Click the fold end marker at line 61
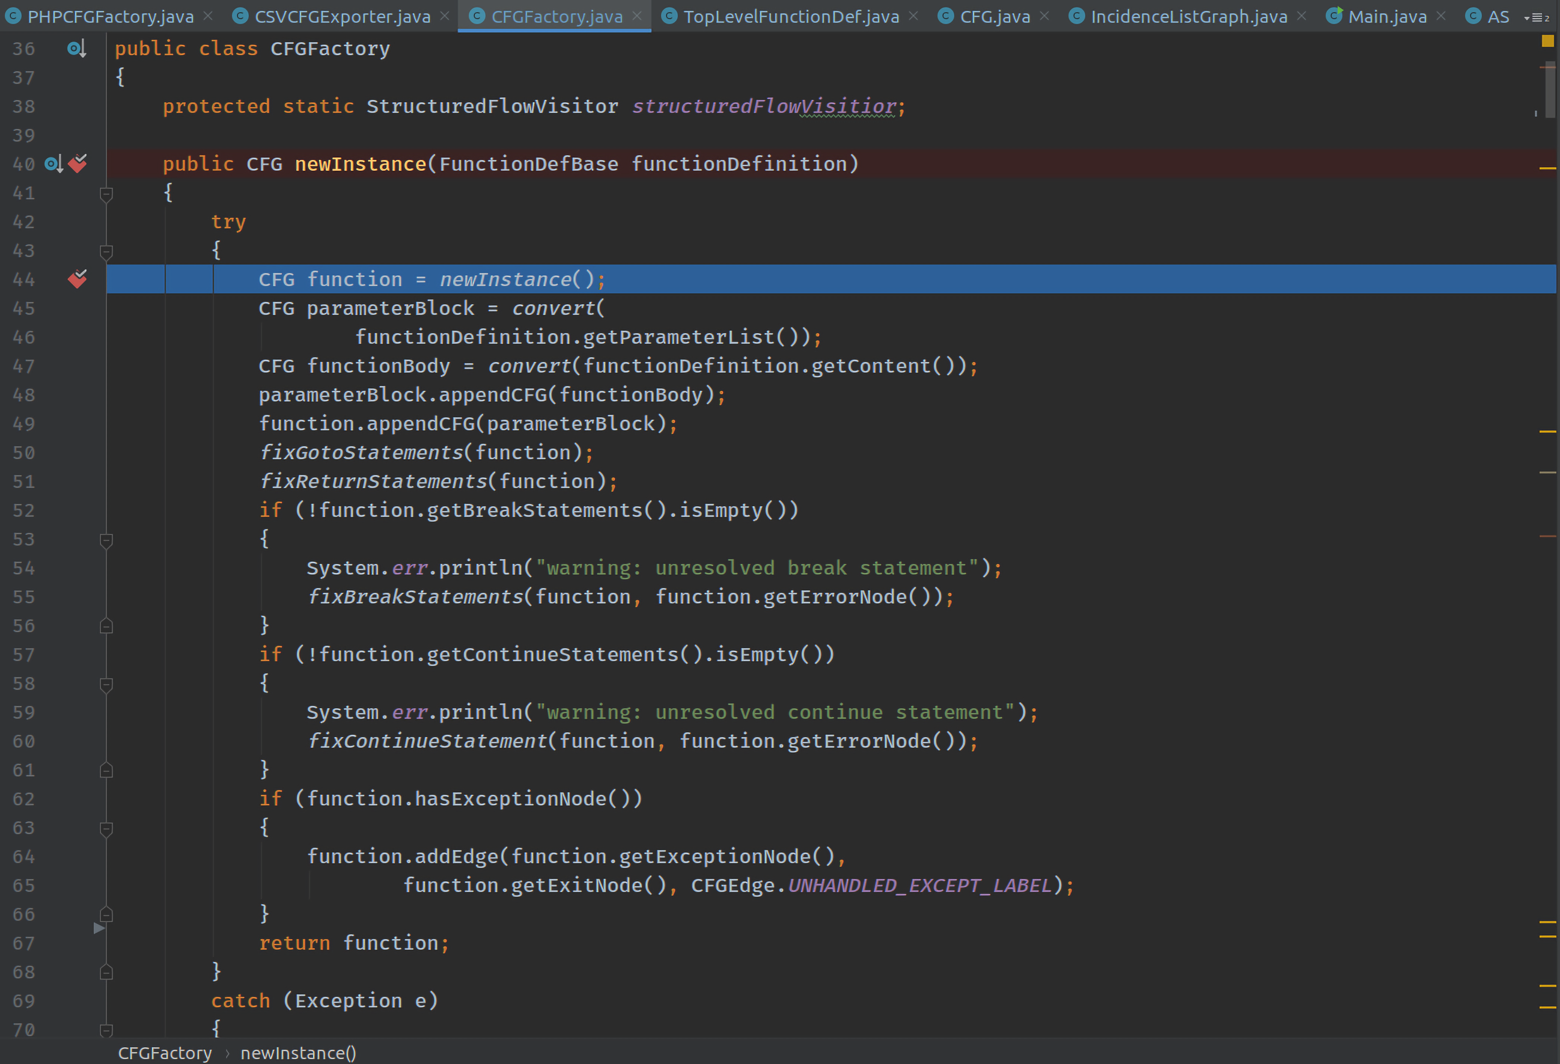 point(106,771)
